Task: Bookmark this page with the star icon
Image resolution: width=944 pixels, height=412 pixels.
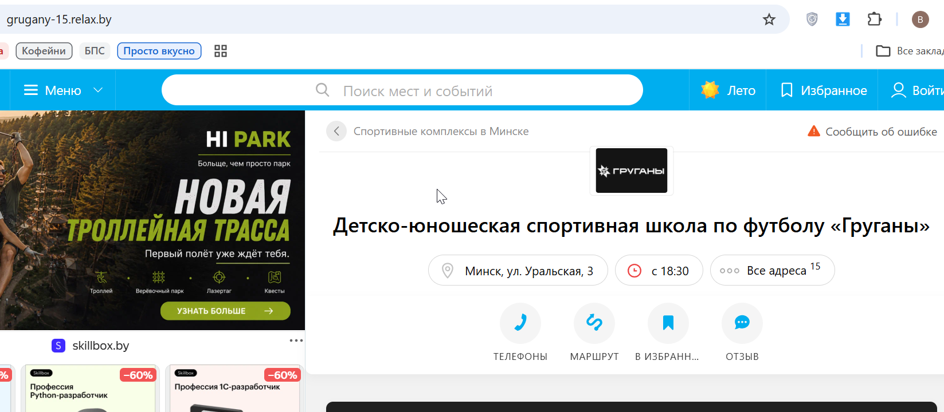Action: 769,19
